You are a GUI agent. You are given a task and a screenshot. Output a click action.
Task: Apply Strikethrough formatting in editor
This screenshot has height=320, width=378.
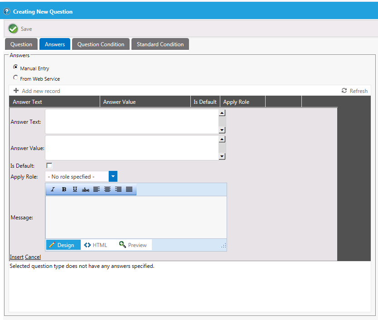[86, 189]
